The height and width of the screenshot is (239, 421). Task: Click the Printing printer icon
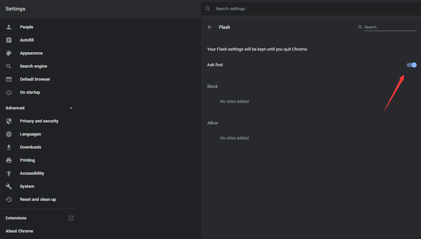coord(9,160)
